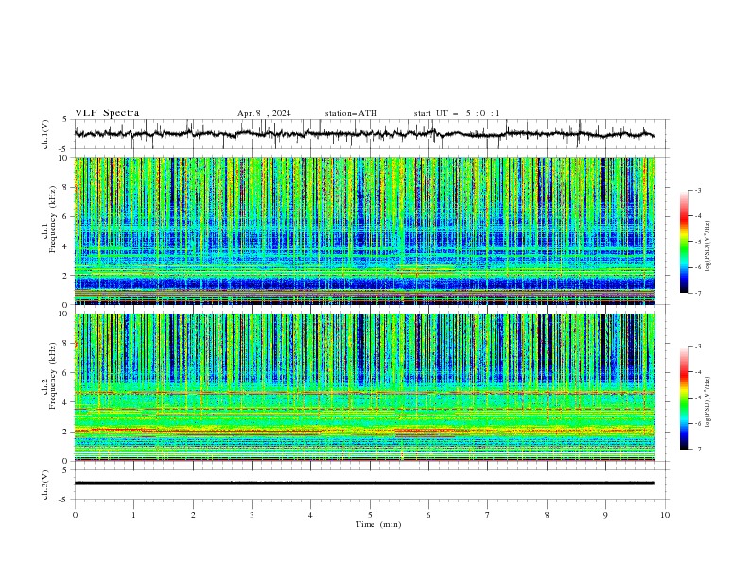Click the "9" tick label on the time axis
The width and height of the screenshot is (749, 578).
pos(605,515)
